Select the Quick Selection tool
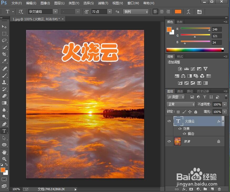 4,47
